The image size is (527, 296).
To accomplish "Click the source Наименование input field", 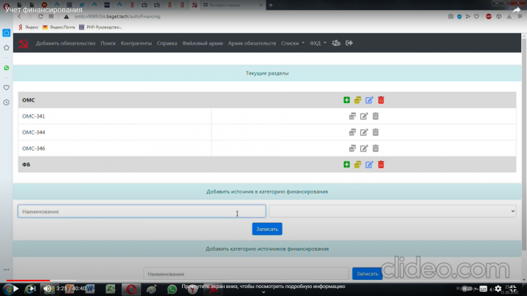I will coord(142,211).
